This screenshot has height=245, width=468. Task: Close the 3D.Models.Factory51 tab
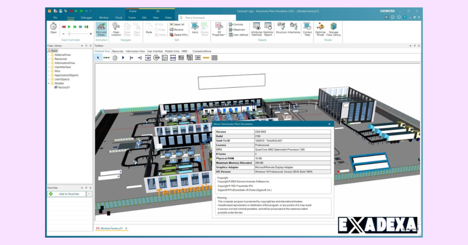pyautogui.click(x=126, y=229)
